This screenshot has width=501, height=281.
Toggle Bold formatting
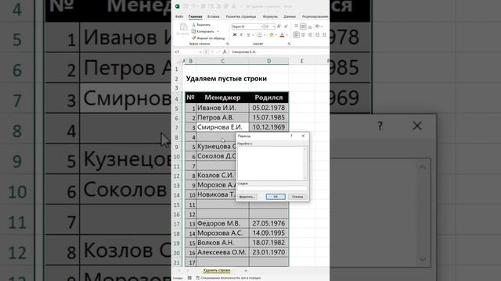click(235, 35)
